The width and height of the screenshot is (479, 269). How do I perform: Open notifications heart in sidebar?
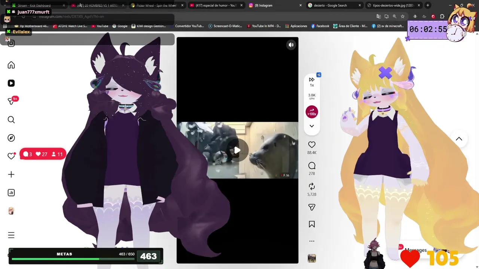(11, 156)
